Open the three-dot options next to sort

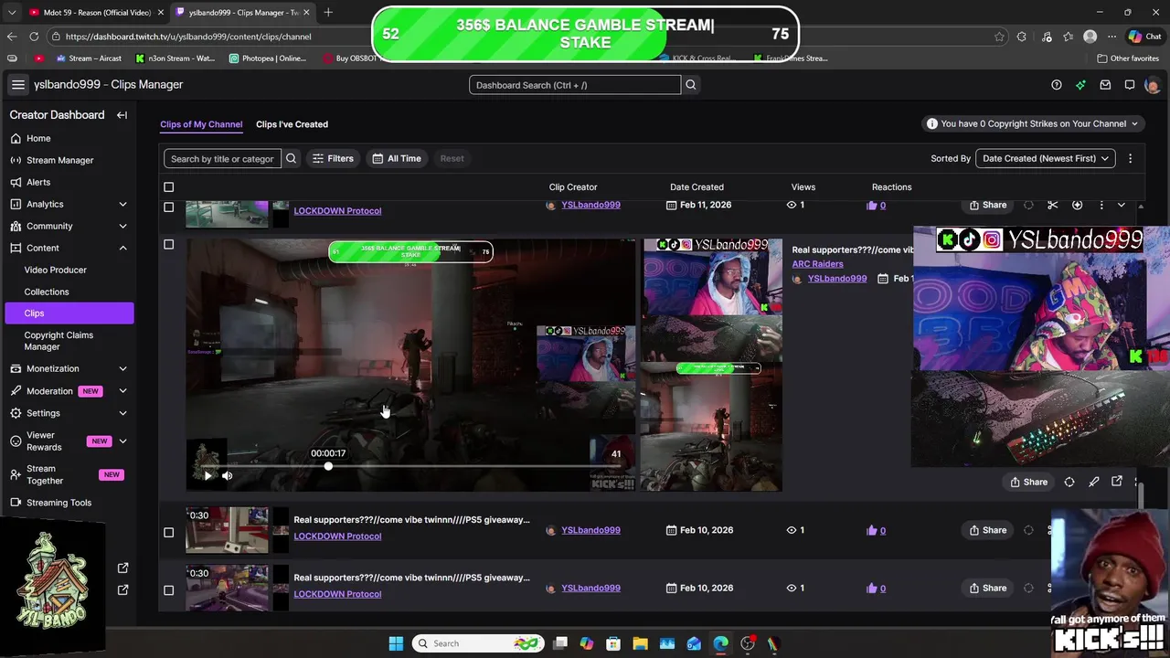point(1130,158)
